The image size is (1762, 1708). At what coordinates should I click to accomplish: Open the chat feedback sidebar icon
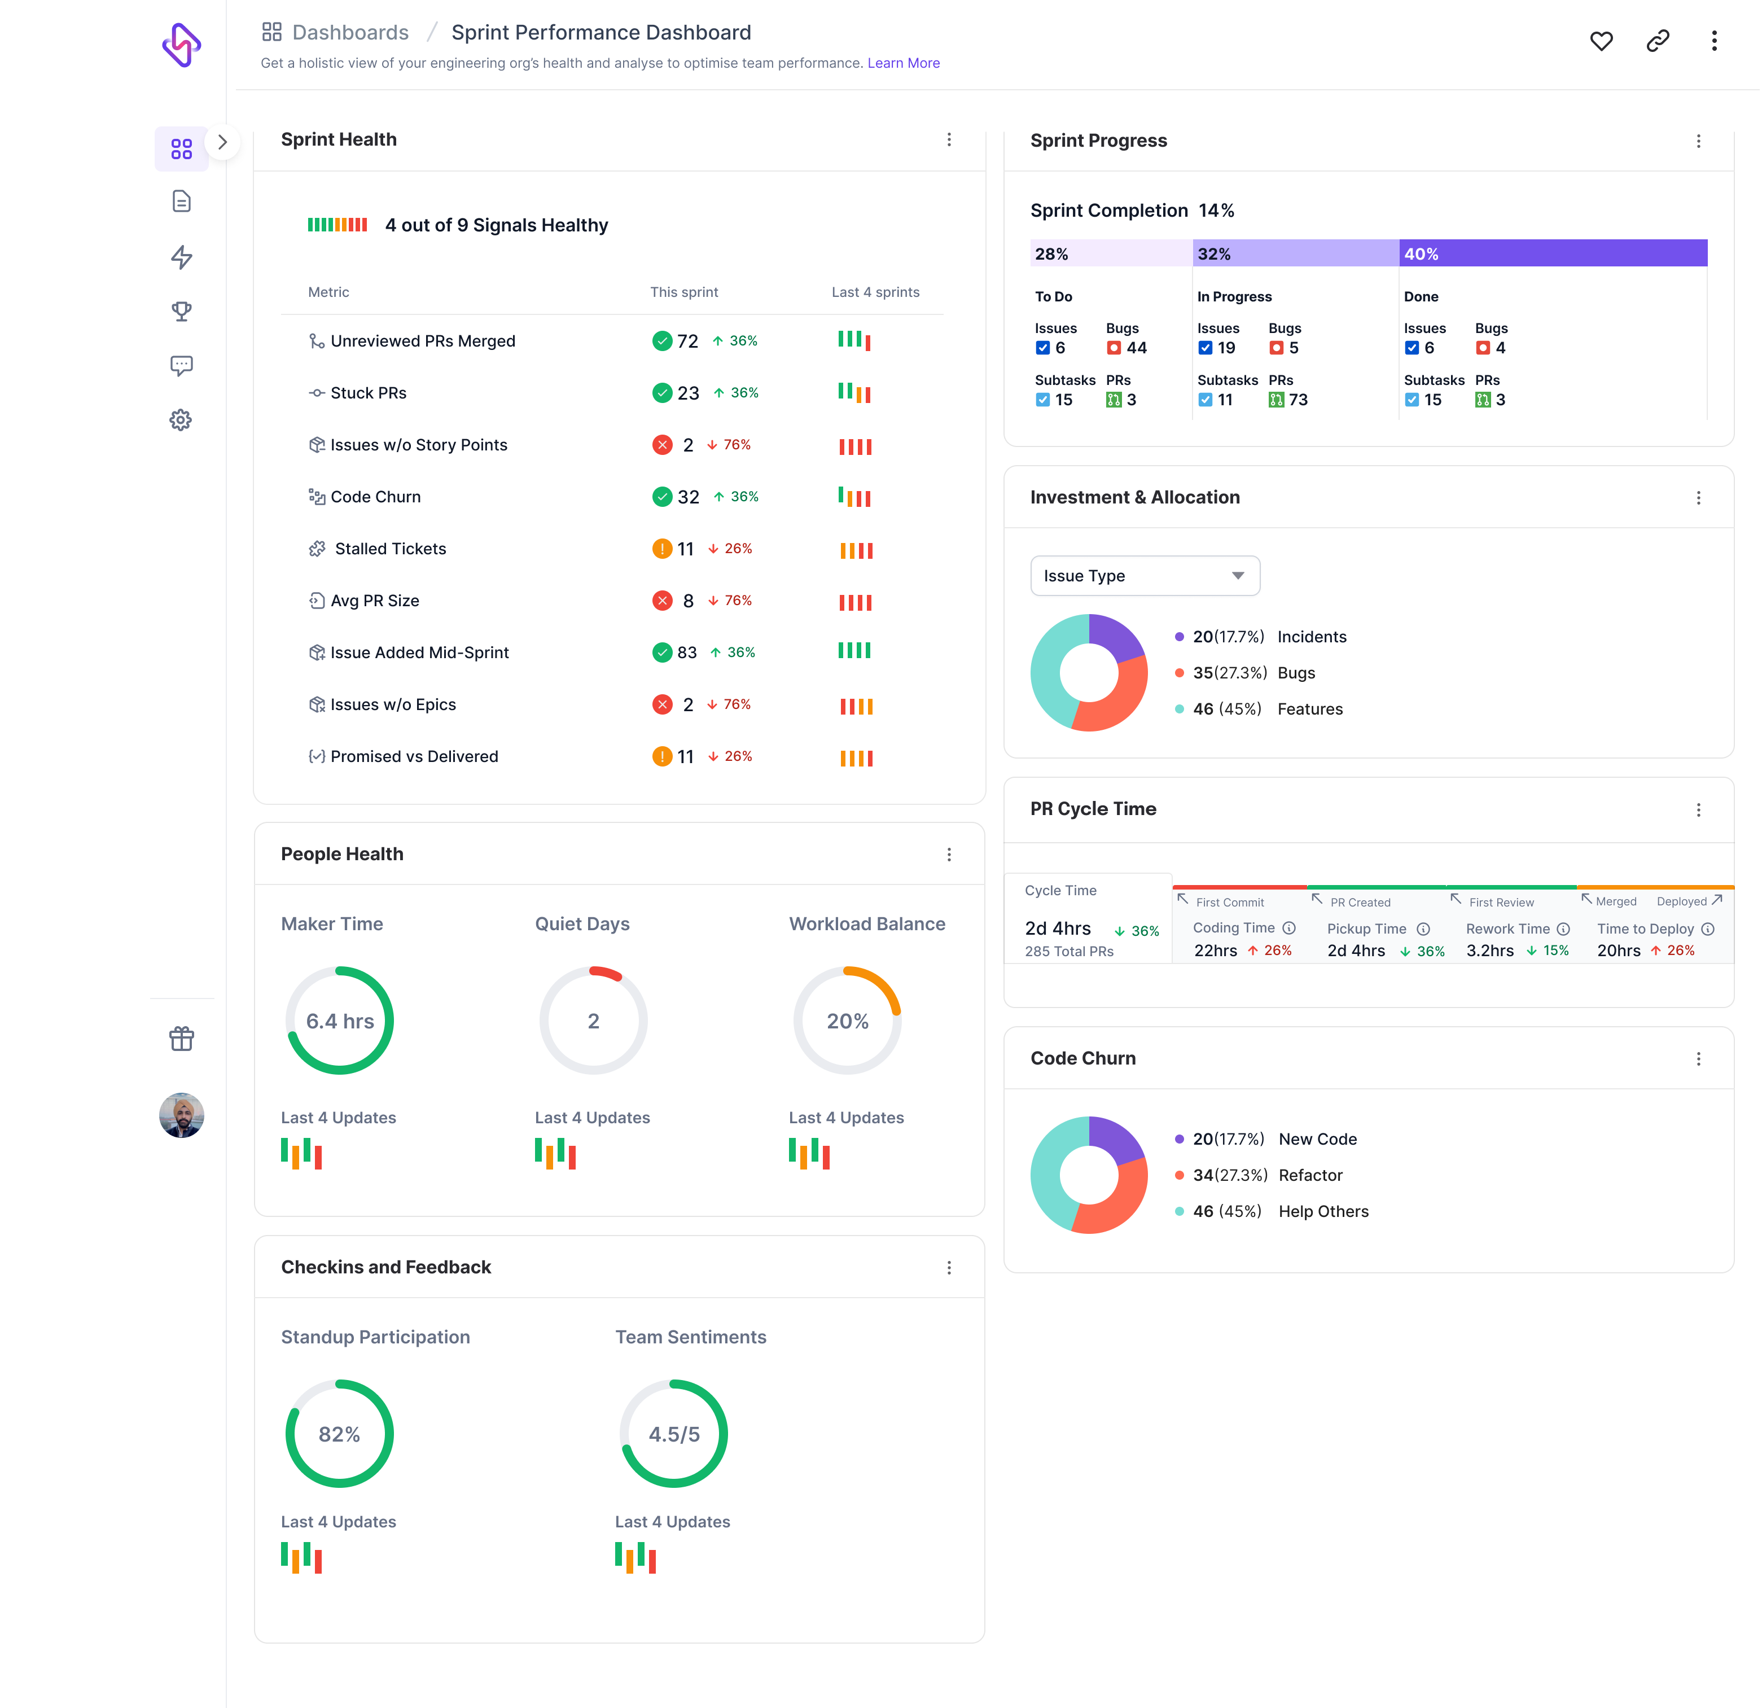click(182, 366)
